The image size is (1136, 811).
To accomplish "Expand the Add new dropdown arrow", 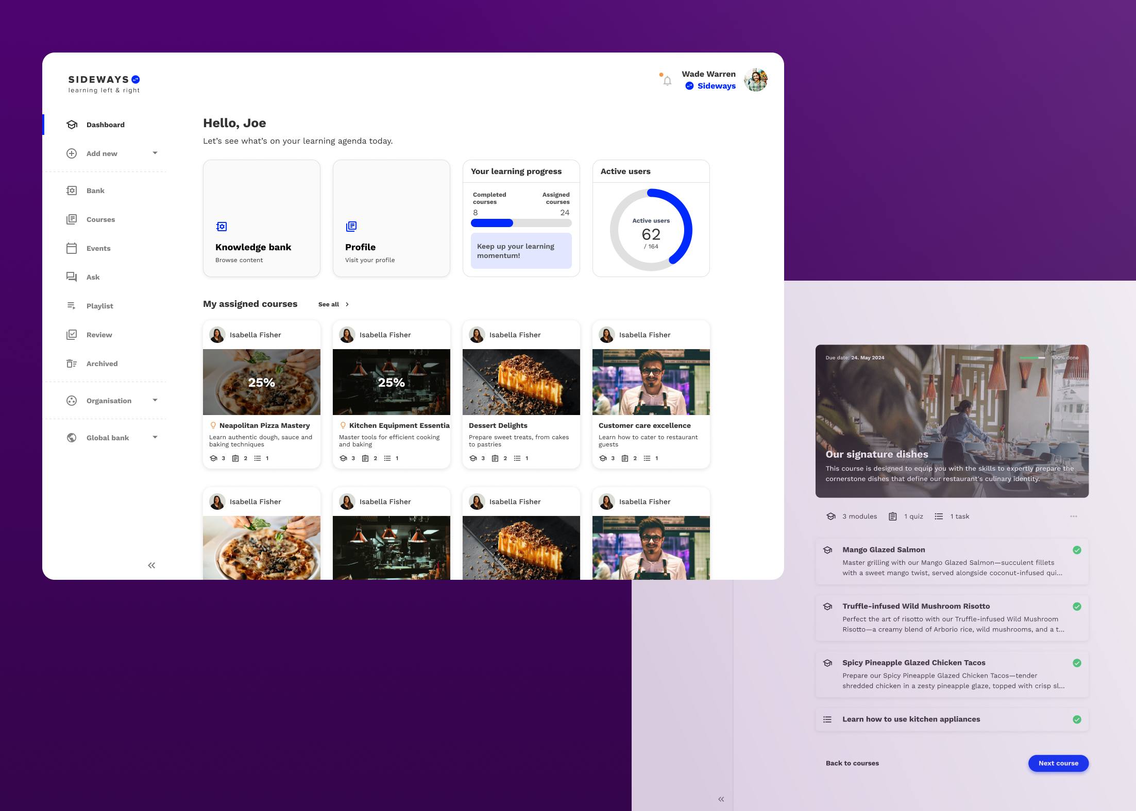I will point(155,153).
